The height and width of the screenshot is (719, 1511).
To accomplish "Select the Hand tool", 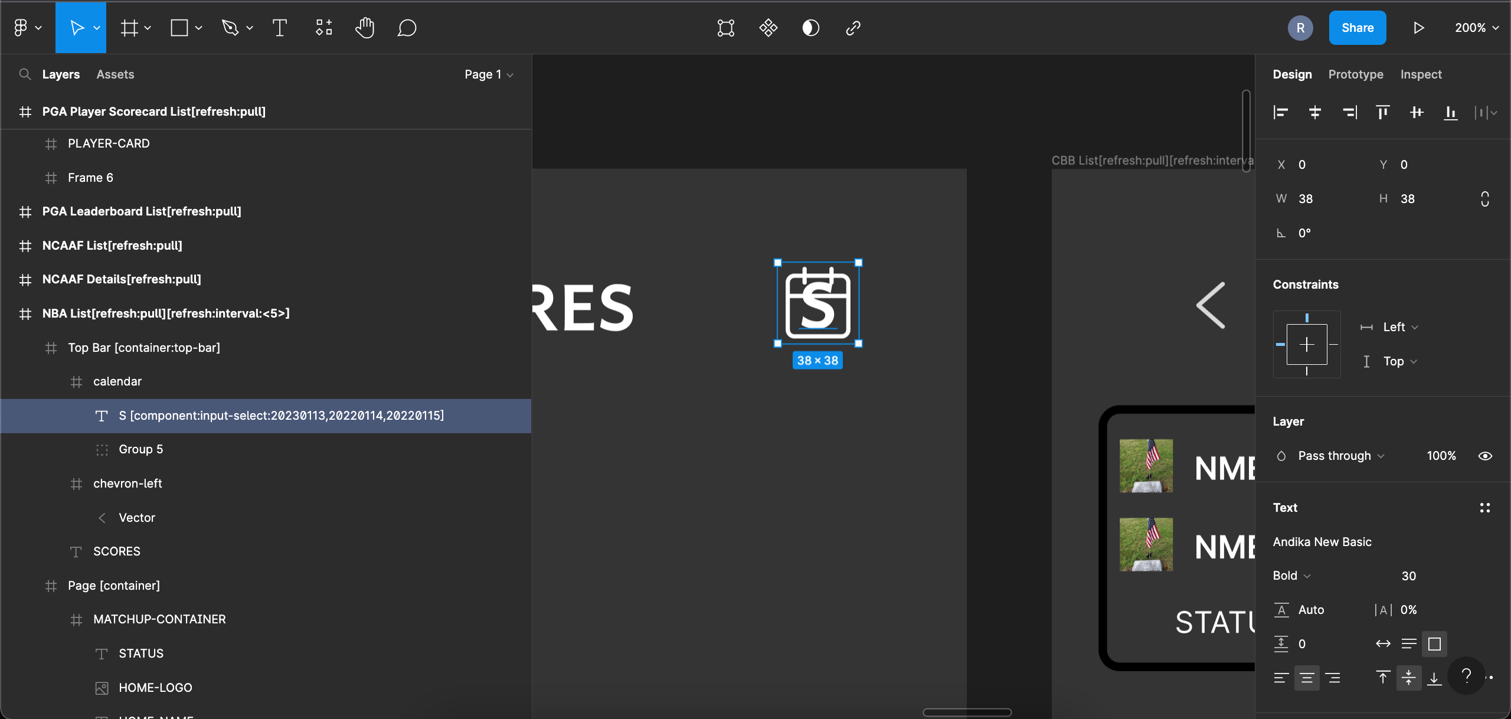I will pos(365,28).
